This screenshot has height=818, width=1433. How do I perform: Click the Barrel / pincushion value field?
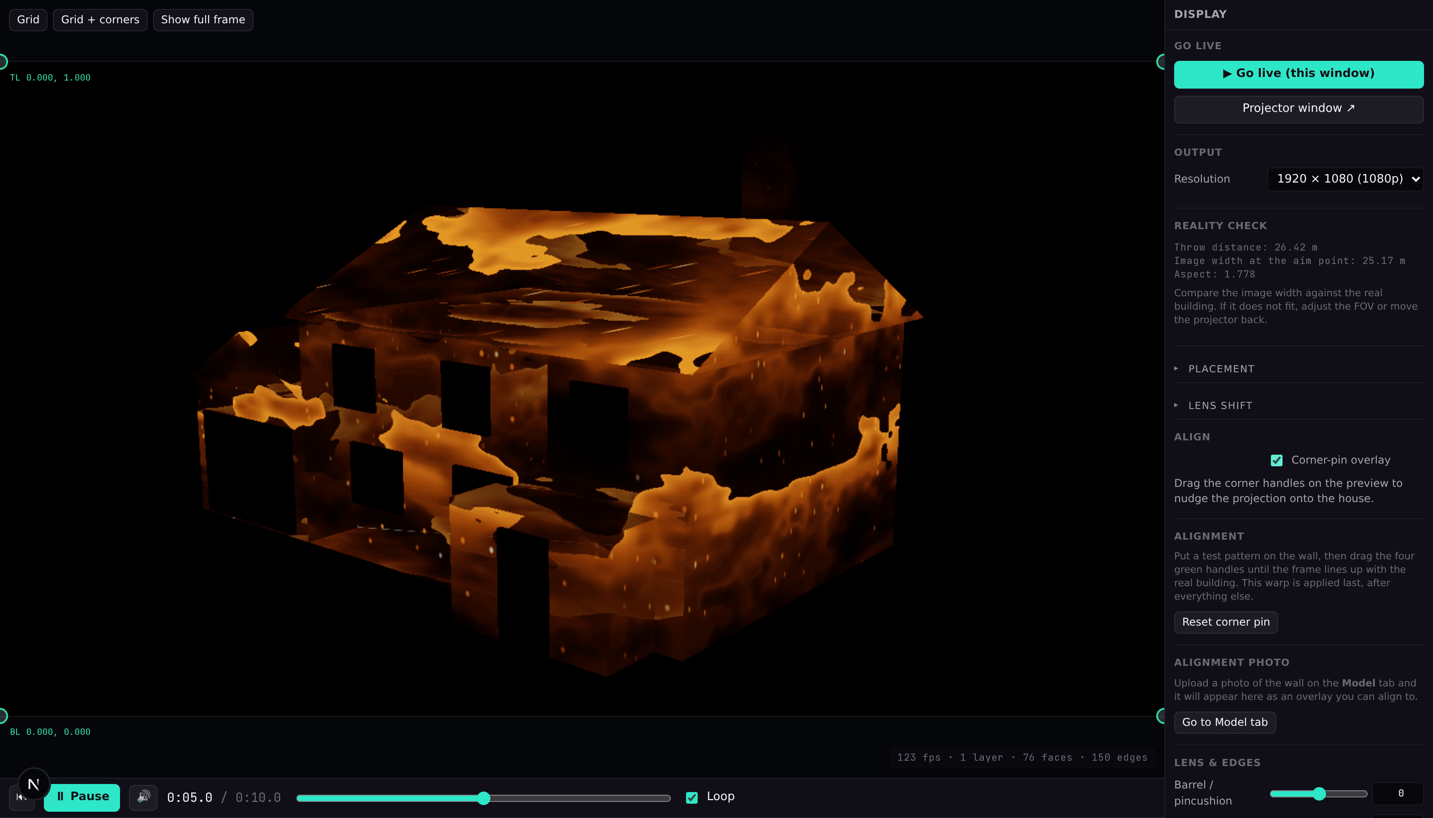tap(1398, 793)
